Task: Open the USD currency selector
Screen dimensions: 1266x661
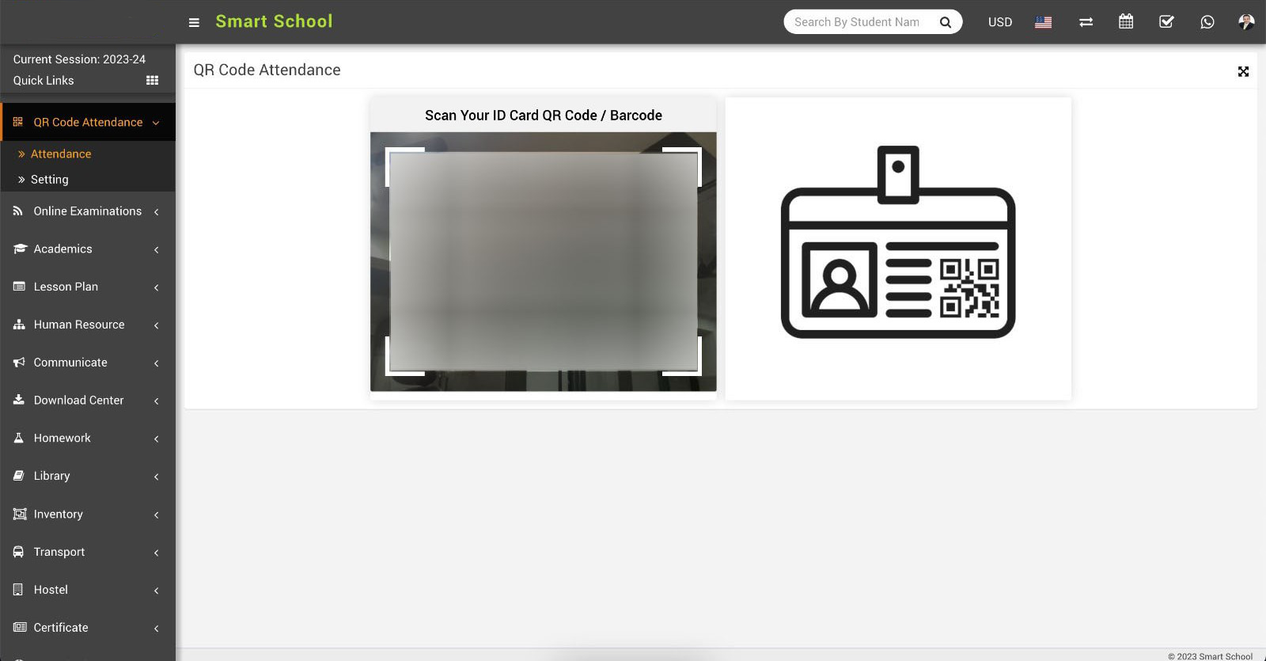Action: (x=999, y=22)
